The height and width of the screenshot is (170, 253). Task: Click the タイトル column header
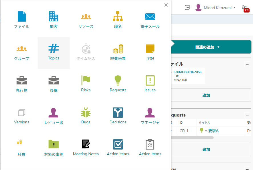click(x=220, y=123)
